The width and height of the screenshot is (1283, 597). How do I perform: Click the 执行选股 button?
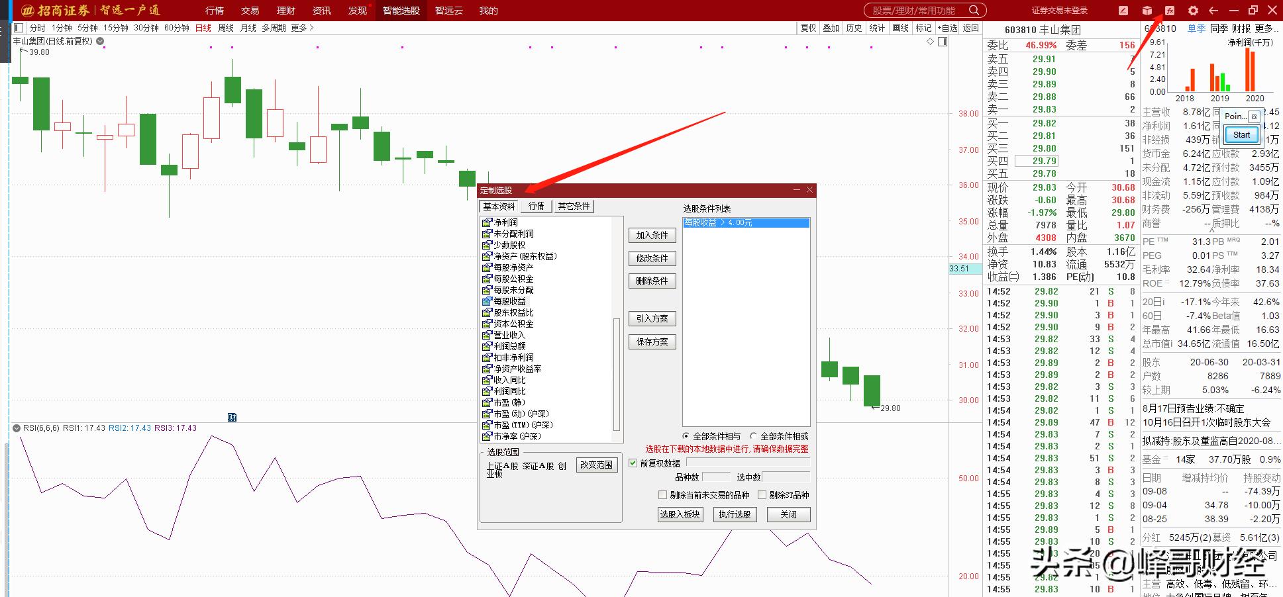(735, 514)
